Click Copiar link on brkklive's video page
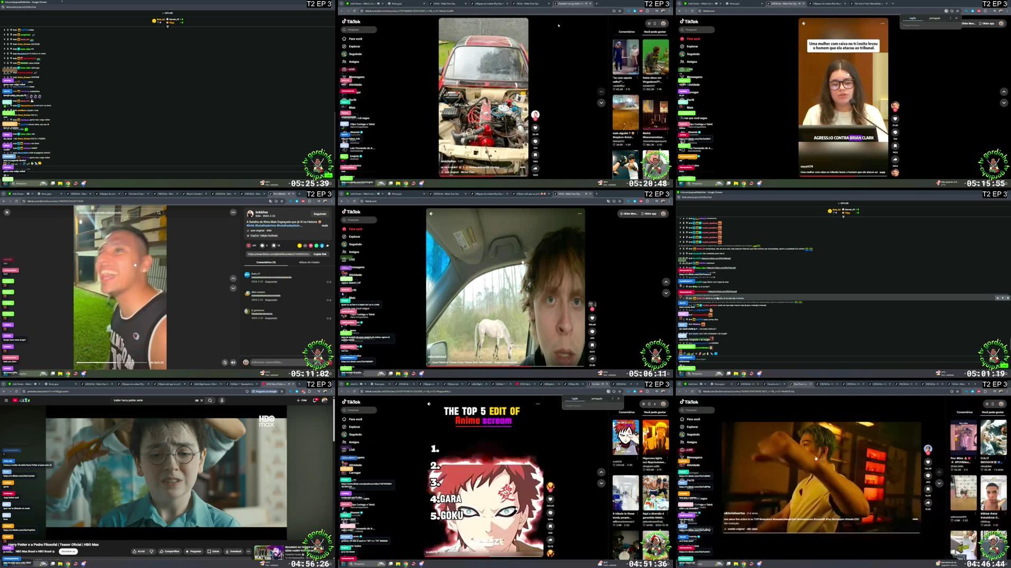Screen dimensions: 1011x568 320,254
